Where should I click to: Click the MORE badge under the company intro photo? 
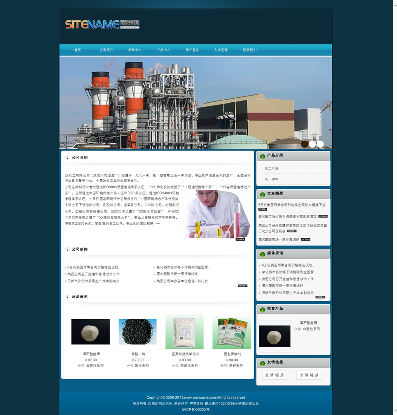240,239
